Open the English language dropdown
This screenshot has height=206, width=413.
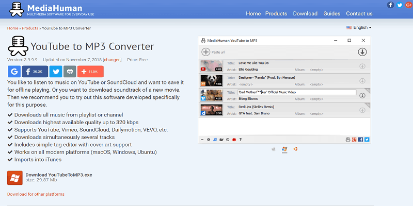(359, 27)
